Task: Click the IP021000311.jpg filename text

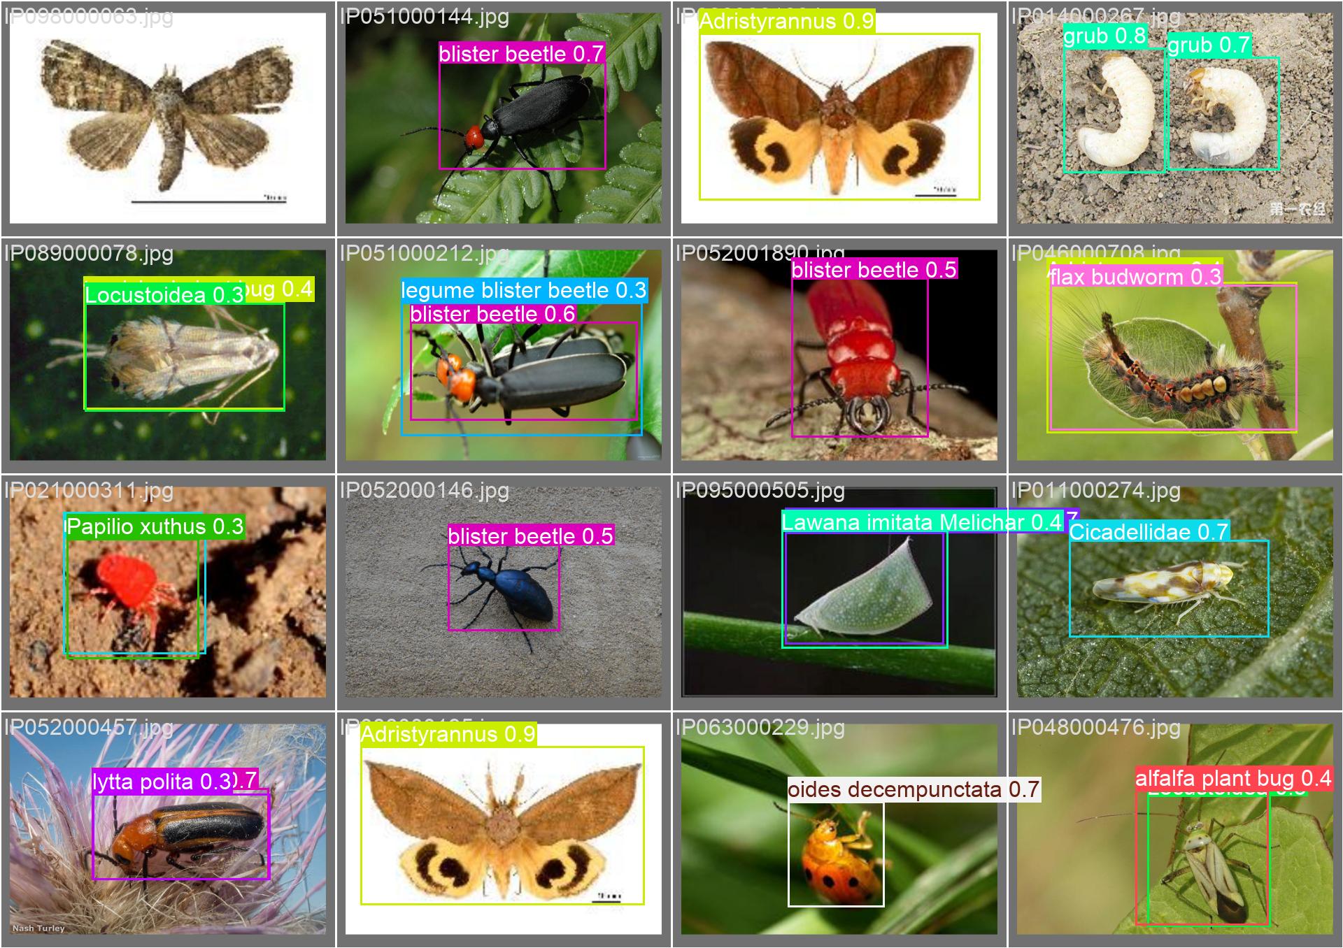Action: click(89, 490)
